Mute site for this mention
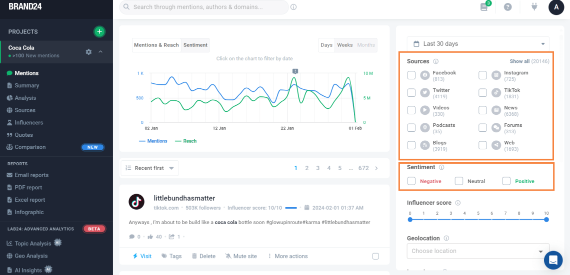Screen dimensions: 570x275 (x=241, y=256)
